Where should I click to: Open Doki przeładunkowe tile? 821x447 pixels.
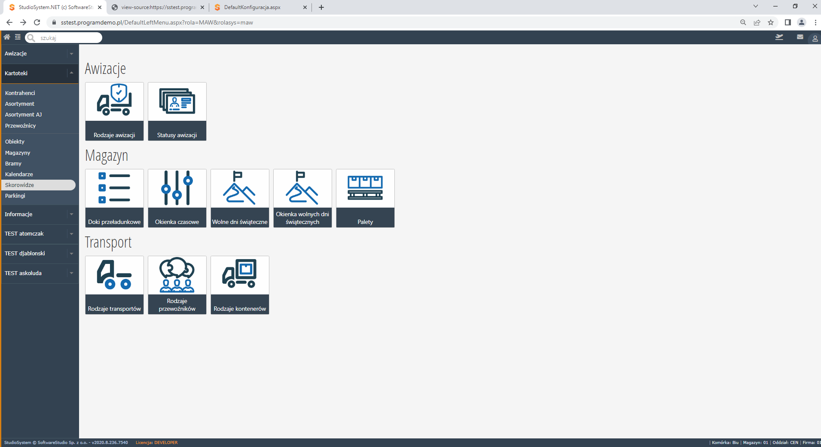114,198
